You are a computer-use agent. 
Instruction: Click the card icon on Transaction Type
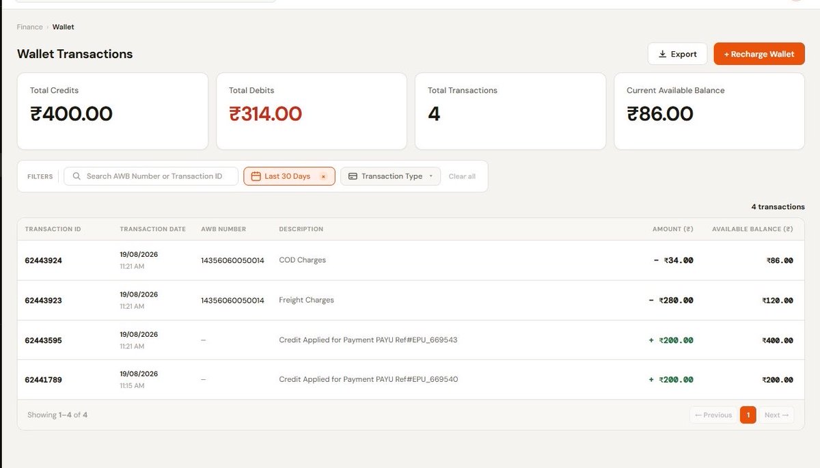(353, 176)
